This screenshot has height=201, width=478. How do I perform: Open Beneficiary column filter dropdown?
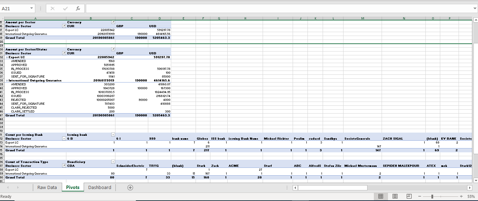113,162
